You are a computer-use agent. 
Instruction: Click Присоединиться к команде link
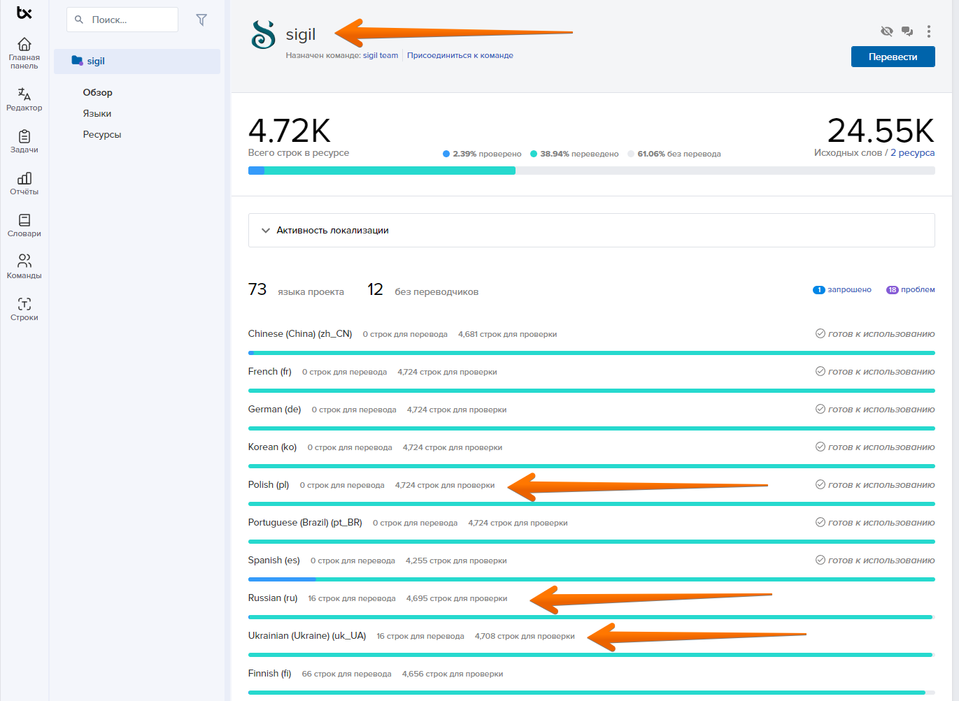[460, 55]
